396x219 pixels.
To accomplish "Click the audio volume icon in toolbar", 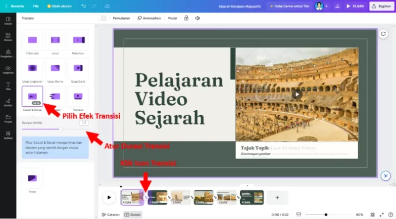I will 198,18.
